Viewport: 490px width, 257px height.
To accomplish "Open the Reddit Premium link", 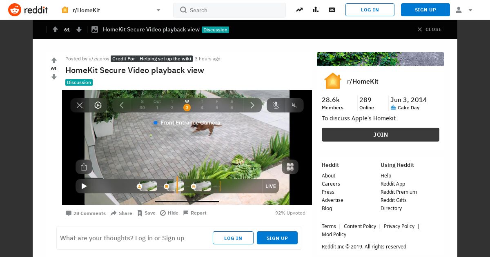I will [399, 192].
